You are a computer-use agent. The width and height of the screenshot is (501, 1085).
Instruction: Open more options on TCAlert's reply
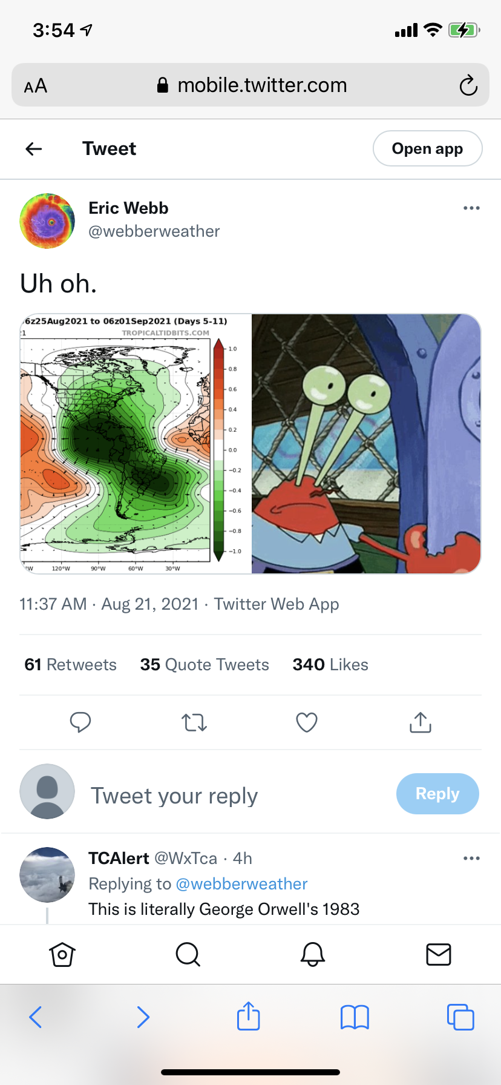[471, 859]
